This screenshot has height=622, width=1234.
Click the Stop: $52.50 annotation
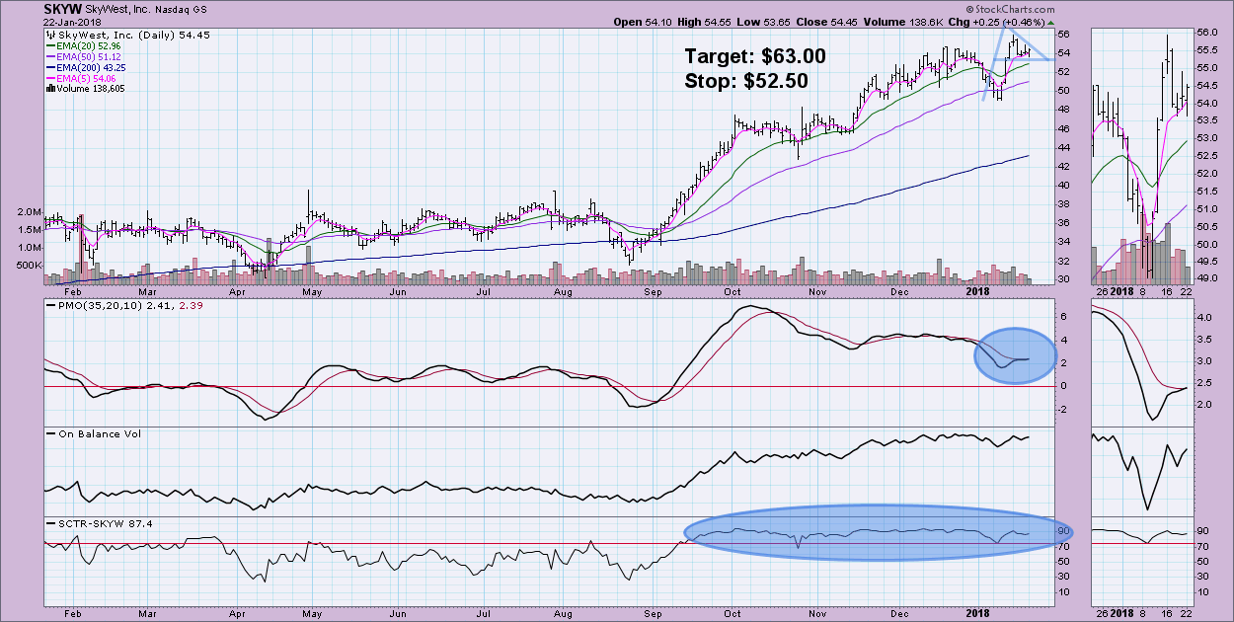[x=746, y=81]
